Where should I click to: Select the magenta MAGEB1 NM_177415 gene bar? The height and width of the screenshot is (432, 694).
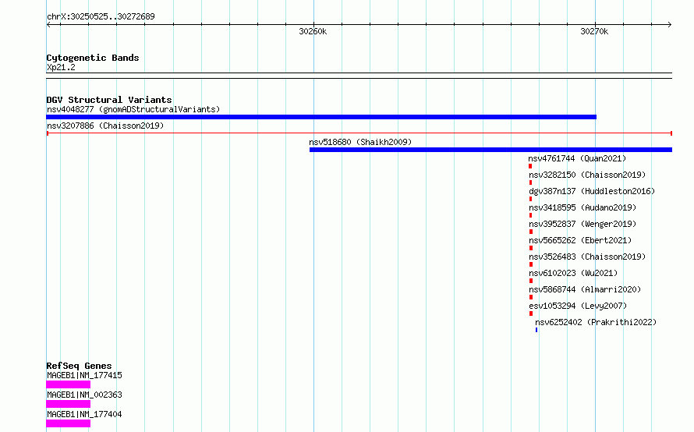[x=68, y=384]
